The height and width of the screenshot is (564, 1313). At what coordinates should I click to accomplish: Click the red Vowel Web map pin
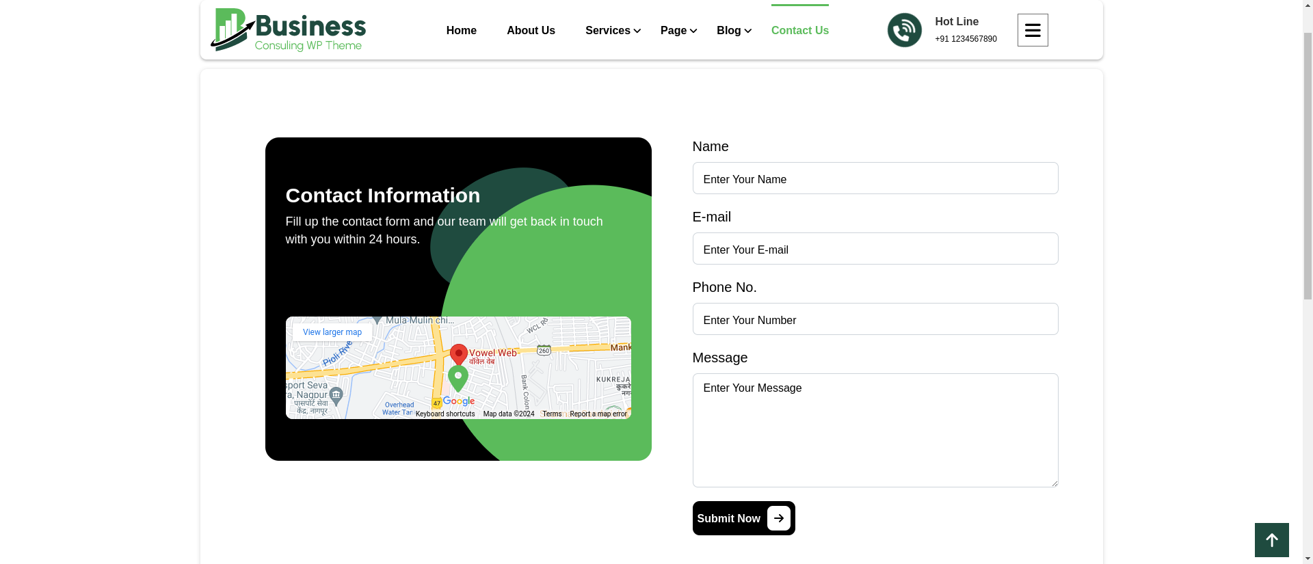click(458, 354)
